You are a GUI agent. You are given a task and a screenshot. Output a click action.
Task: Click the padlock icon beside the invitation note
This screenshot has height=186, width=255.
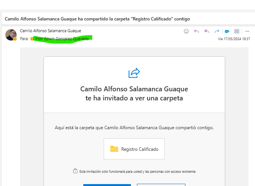pyautogui.click(x=75, y=171)
